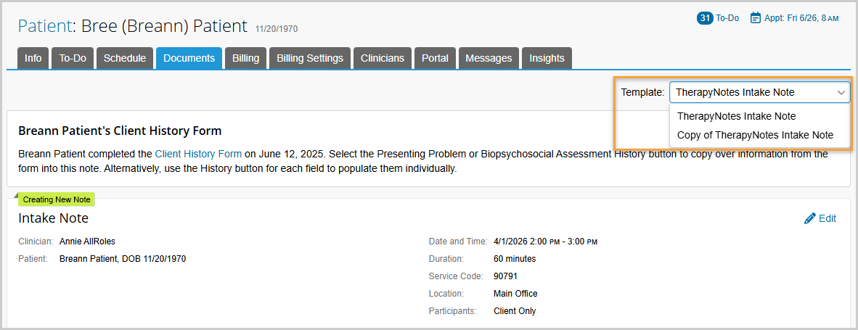Click the Patient header link
The image size is (858, 330).
pos(45,25)
